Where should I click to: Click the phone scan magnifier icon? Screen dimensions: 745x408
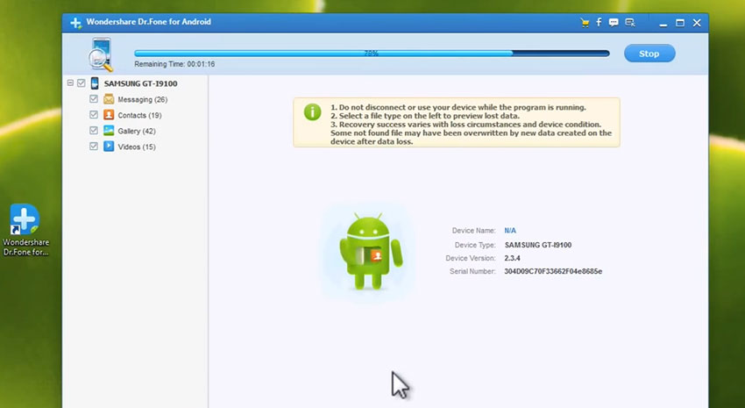[100, 54]
